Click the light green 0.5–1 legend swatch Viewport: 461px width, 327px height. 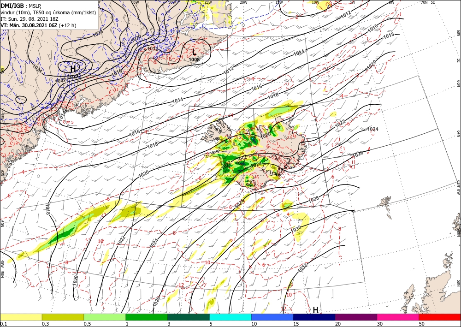pyautogui.click(x=105, y=317)
